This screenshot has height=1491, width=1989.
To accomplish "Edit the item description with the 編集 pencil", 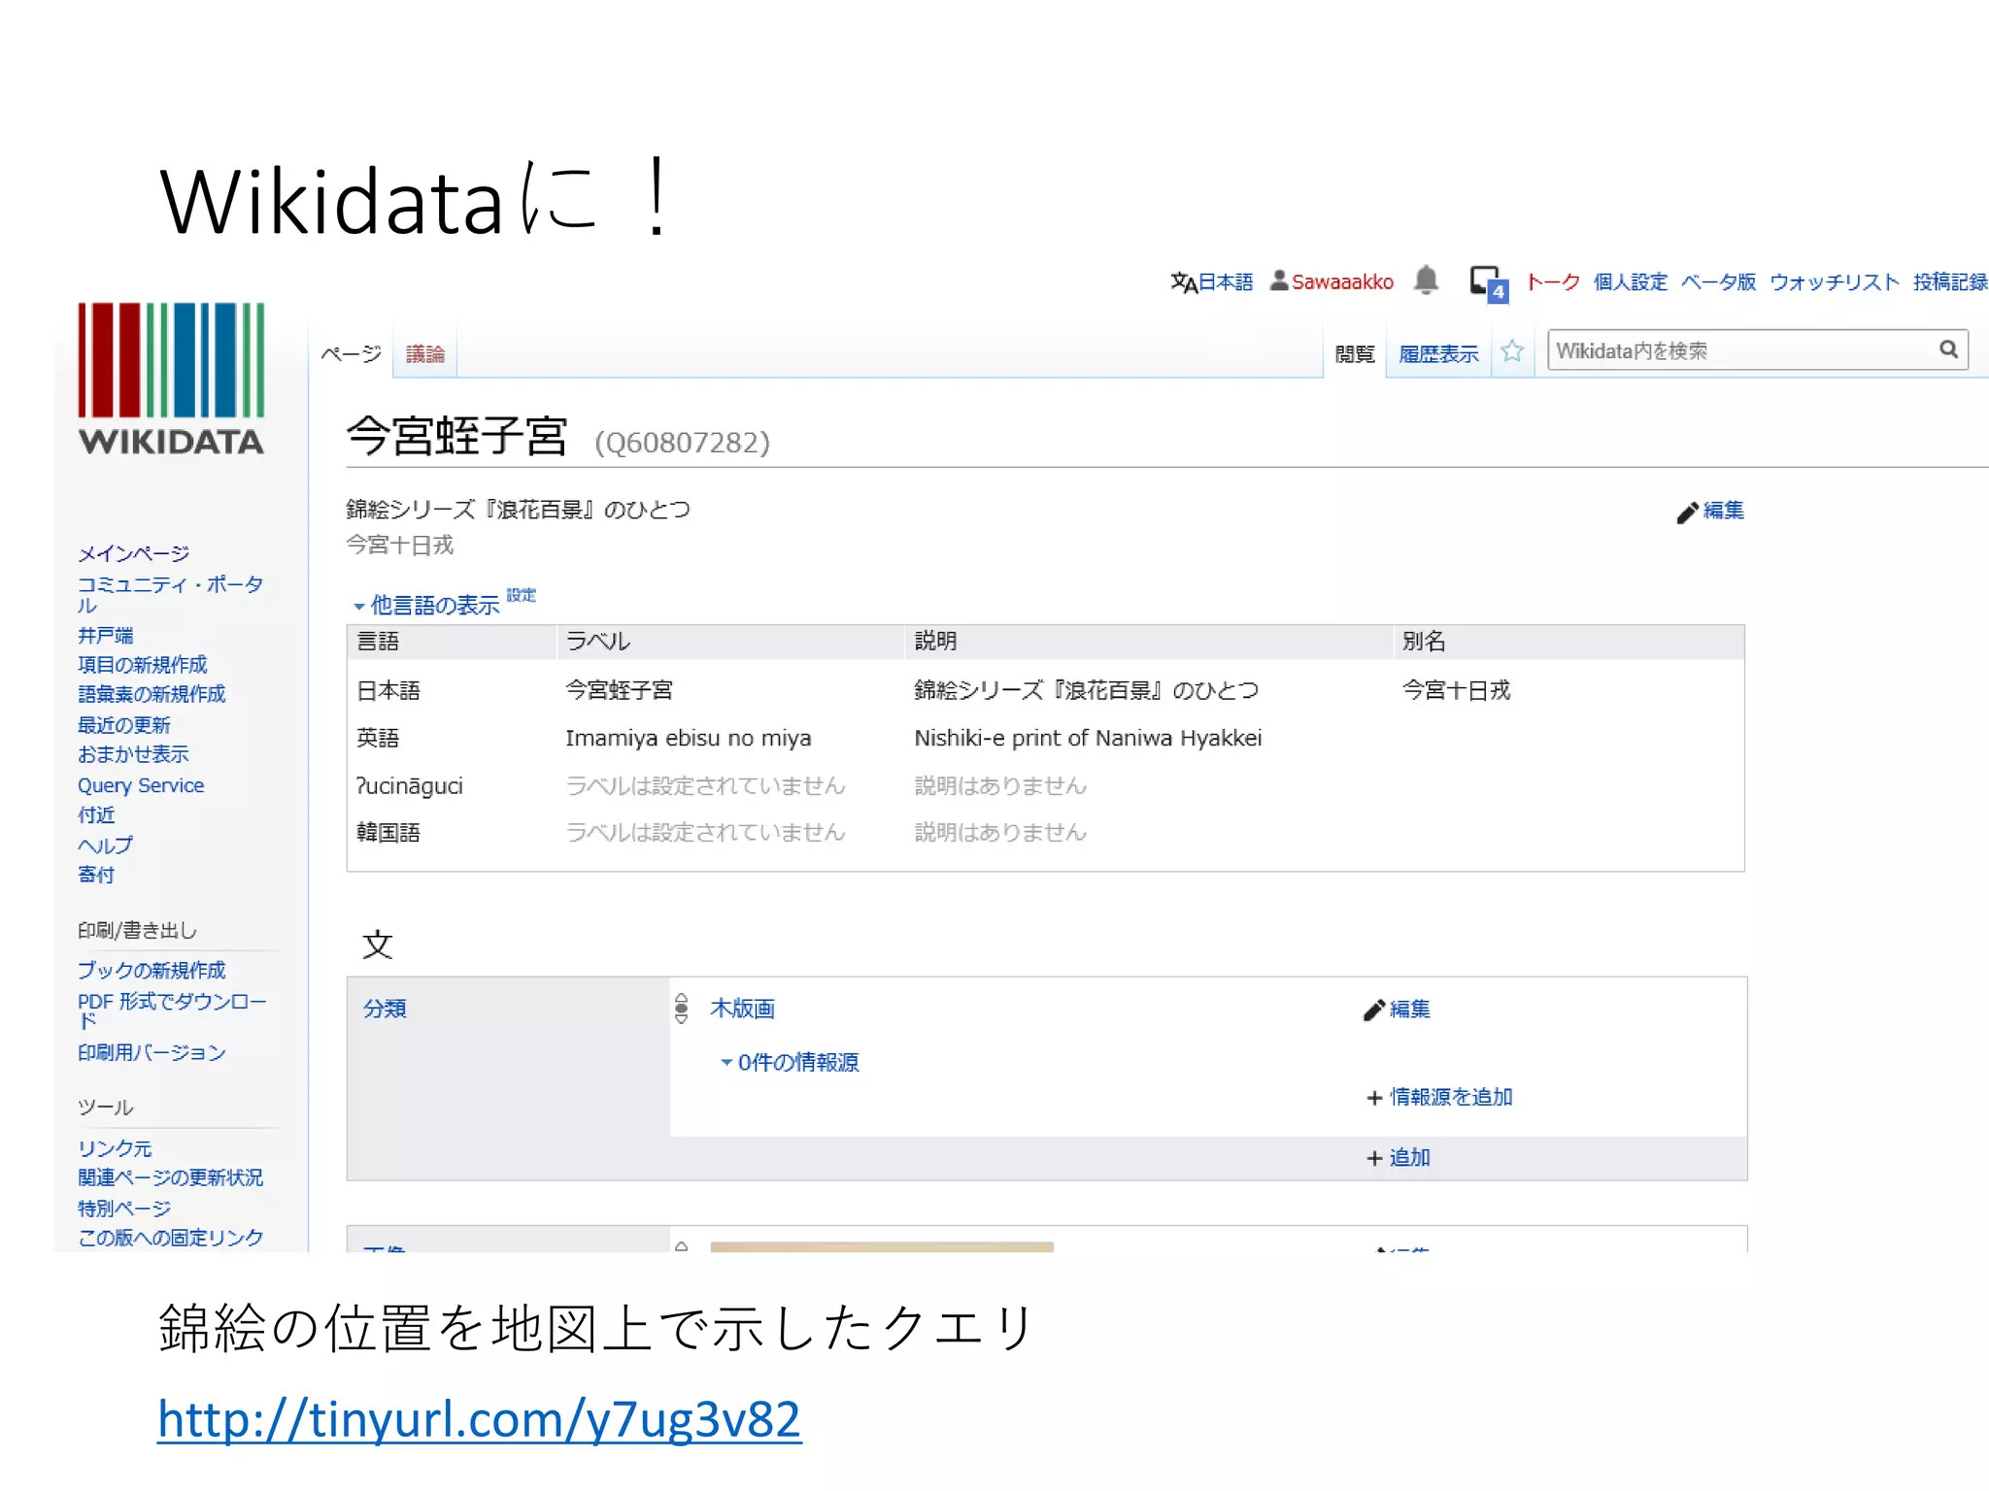I will coord(1710,511).
